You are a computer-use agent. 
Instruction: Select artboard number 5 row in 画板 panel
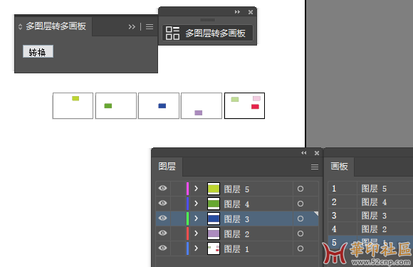(x=370, y=242)
